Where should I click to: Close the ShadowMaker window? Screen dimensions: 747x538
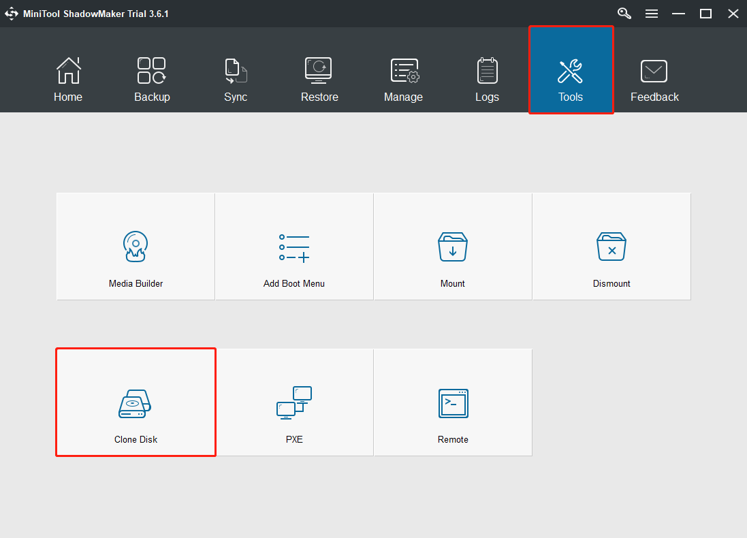pyautogui.click(x=733, y=14)
